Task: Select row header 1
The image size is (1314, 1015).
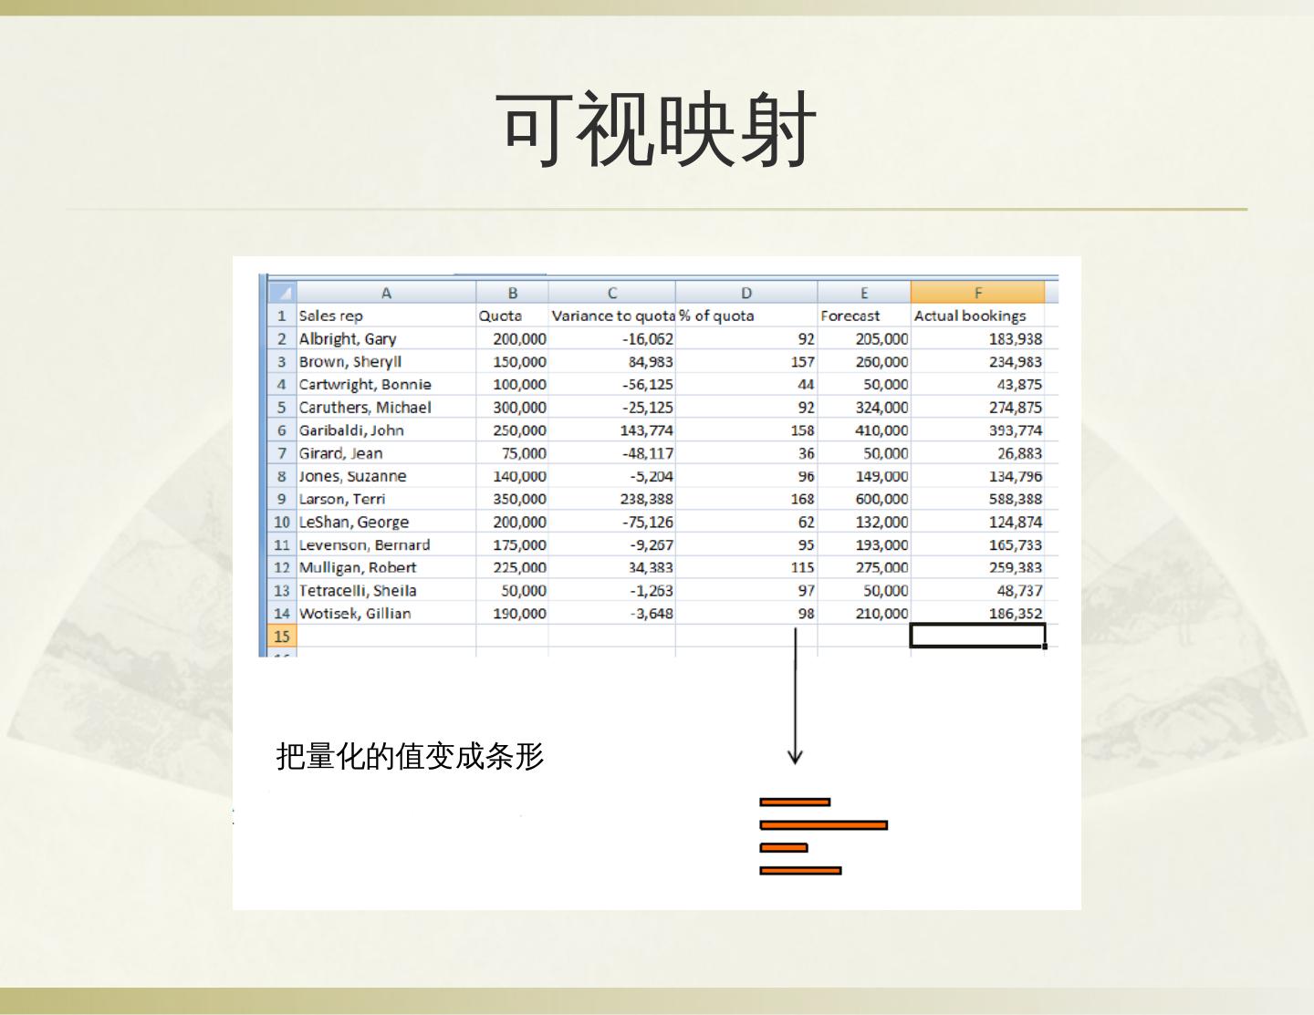Action: point(282,316)
